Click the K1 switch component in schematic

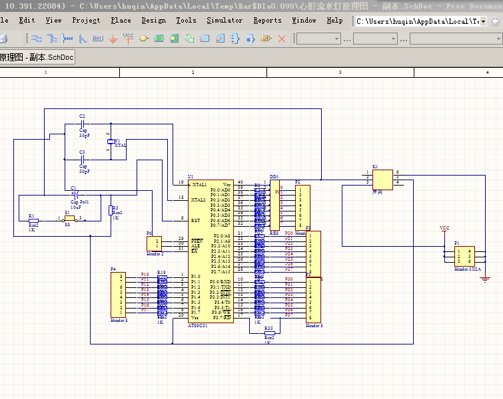(x=382, y=180)
